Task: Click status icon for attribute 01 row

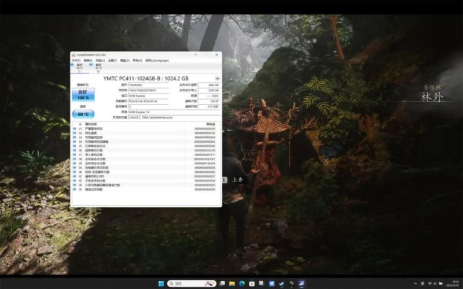Action: [74, 128]
